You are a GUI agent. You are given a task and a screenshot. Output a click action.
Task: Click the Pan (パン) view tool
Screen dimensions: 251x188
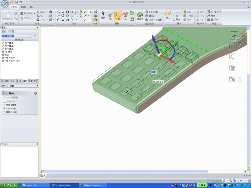click(40, 16)
